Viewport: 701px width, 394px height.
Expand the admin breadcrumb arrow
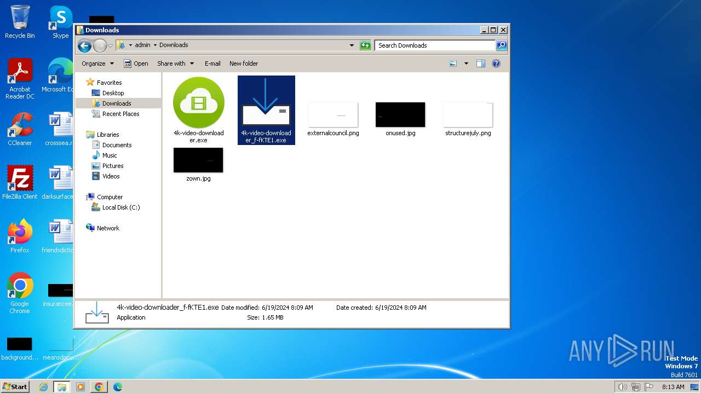(155, 45)
